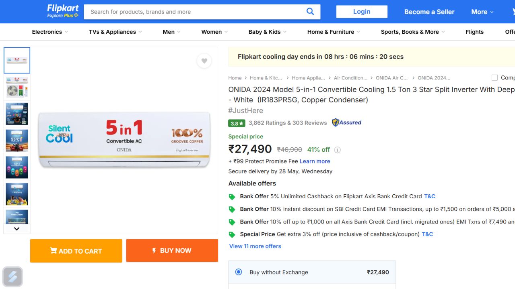The image size is (515, 289).
Task: Open the Electronics dropdown menu
Action: click(x=50, y=32)
